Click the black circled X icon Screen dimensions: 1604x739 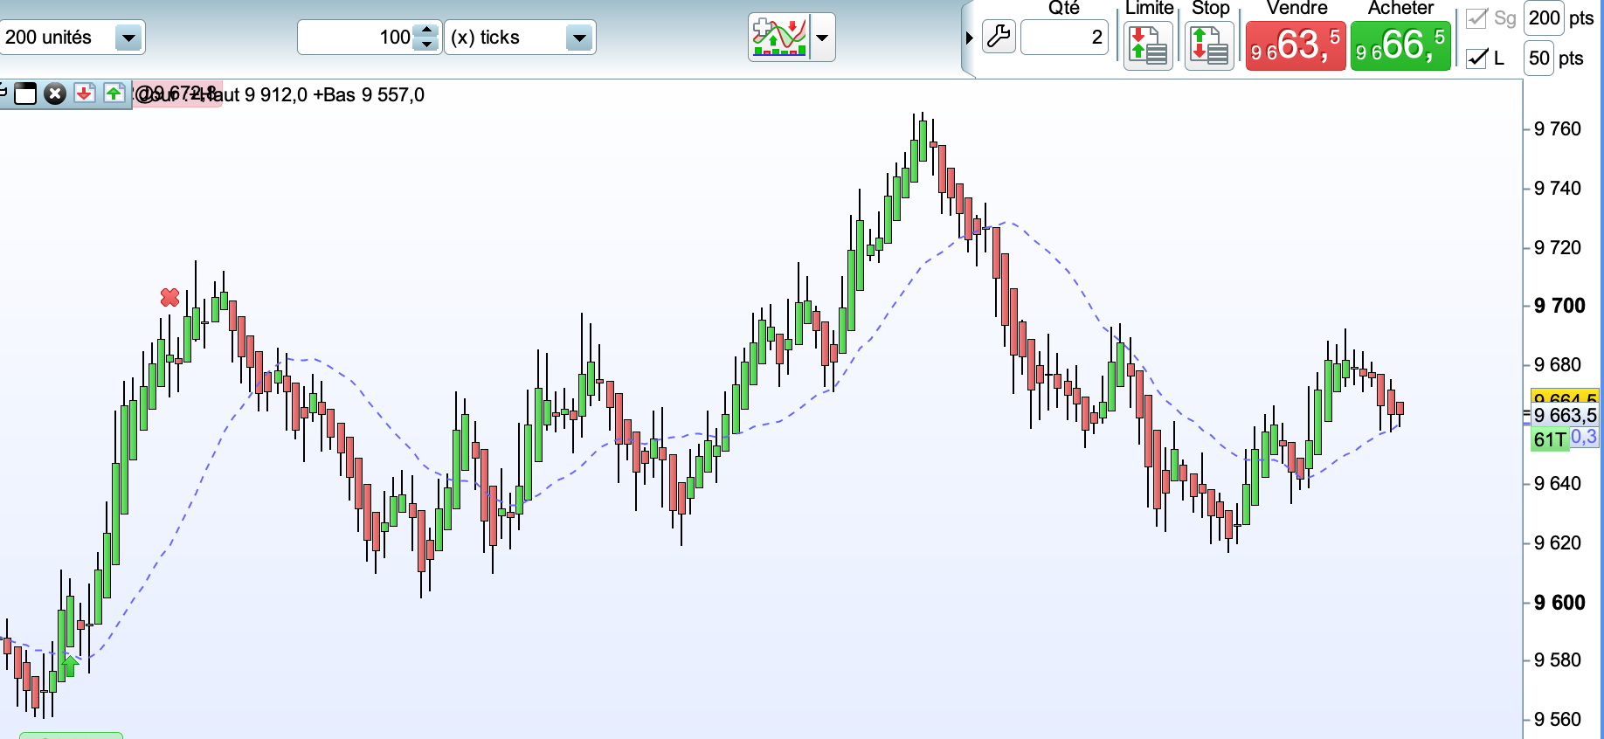[55, 93]
